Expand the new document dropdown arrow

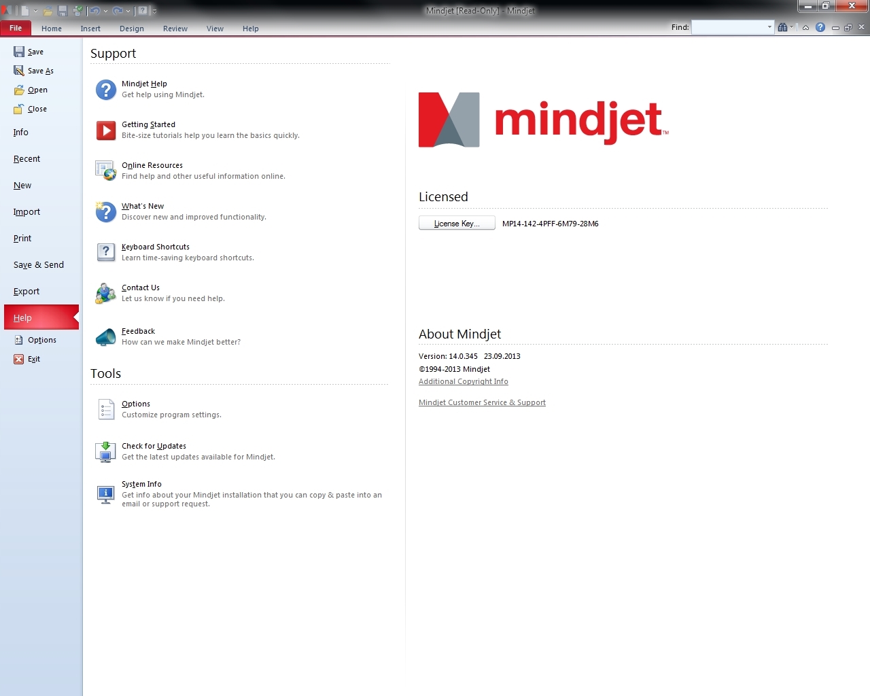point(35,11)
